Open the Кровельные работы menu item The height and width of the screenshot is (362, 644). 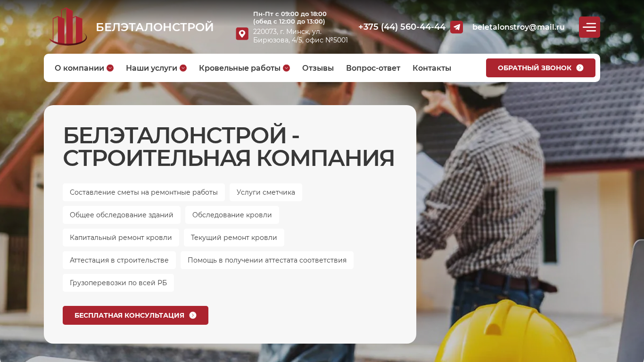(239, 68)
